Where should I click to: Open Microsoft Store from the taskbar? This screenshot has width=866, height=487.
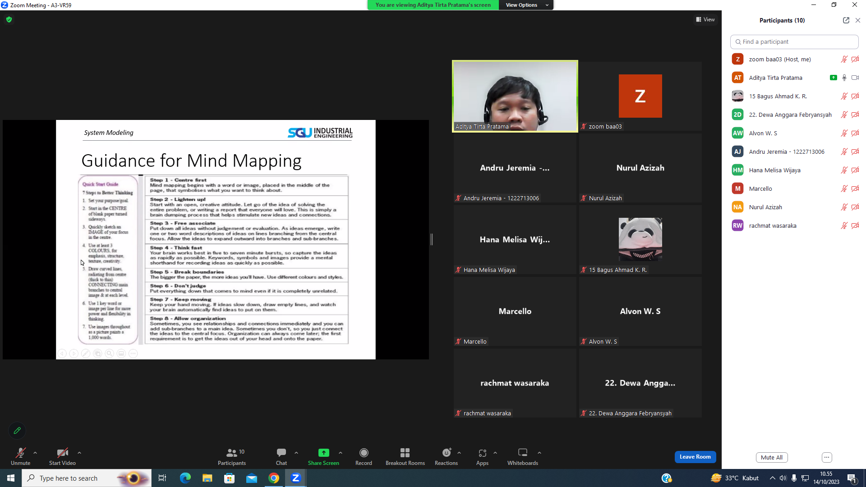[x=230, y=478]
